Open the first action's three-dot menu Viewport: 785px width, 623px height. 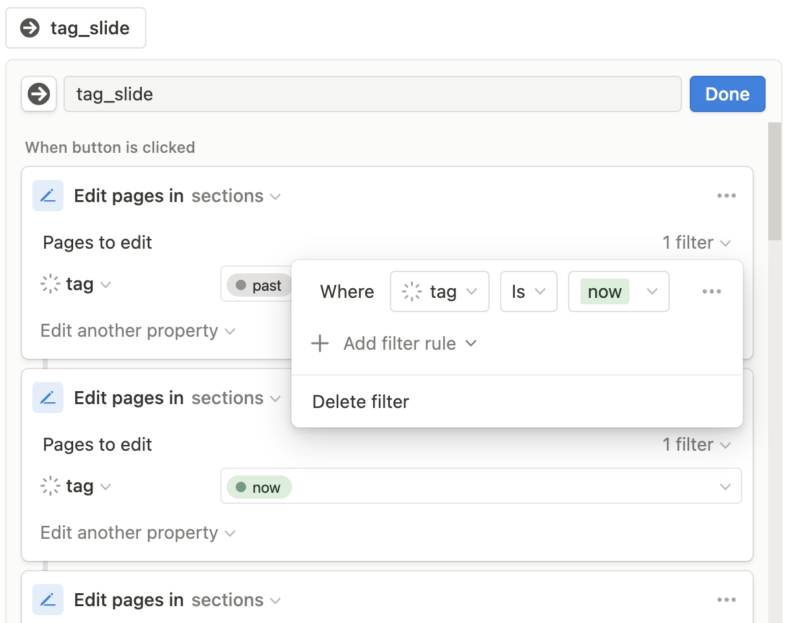pyautogui.click(x=726, y=196)
